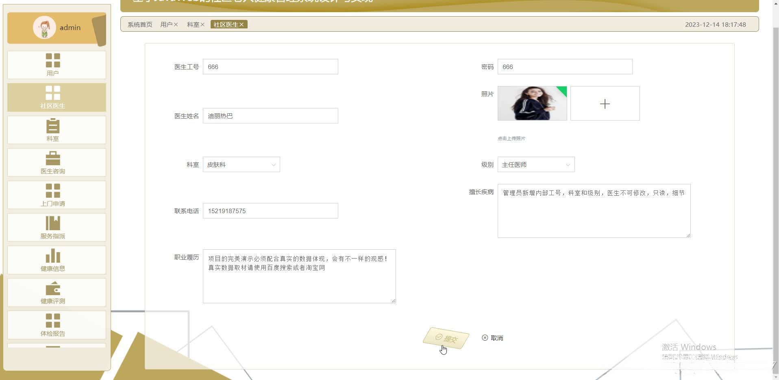
Task: Click the admin avatar image
Action: [44, 27]
